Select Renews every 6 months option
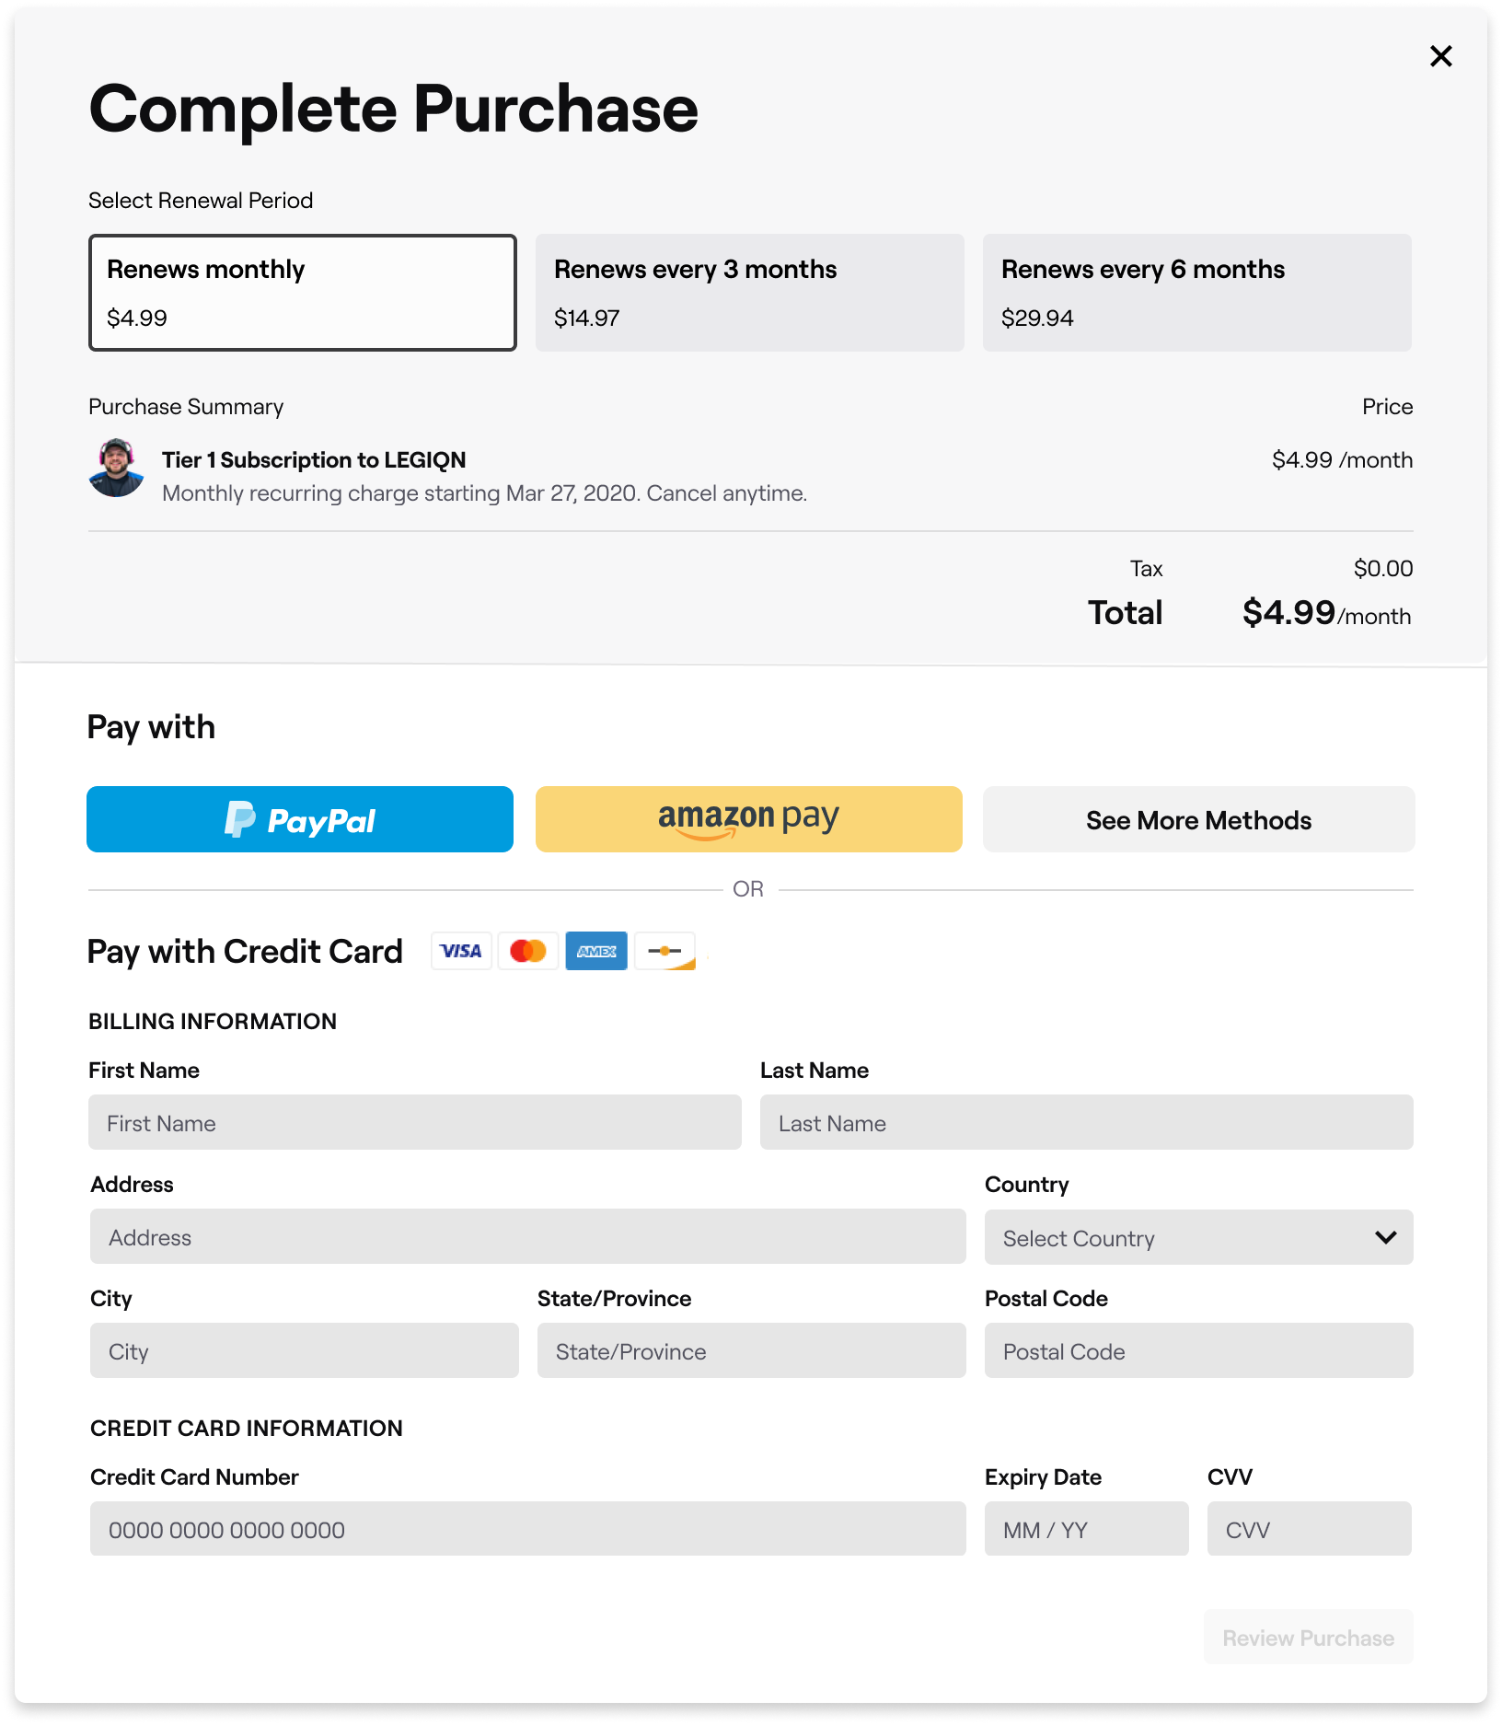The image size is (1502, 1725). click(x=1196, y=293)
